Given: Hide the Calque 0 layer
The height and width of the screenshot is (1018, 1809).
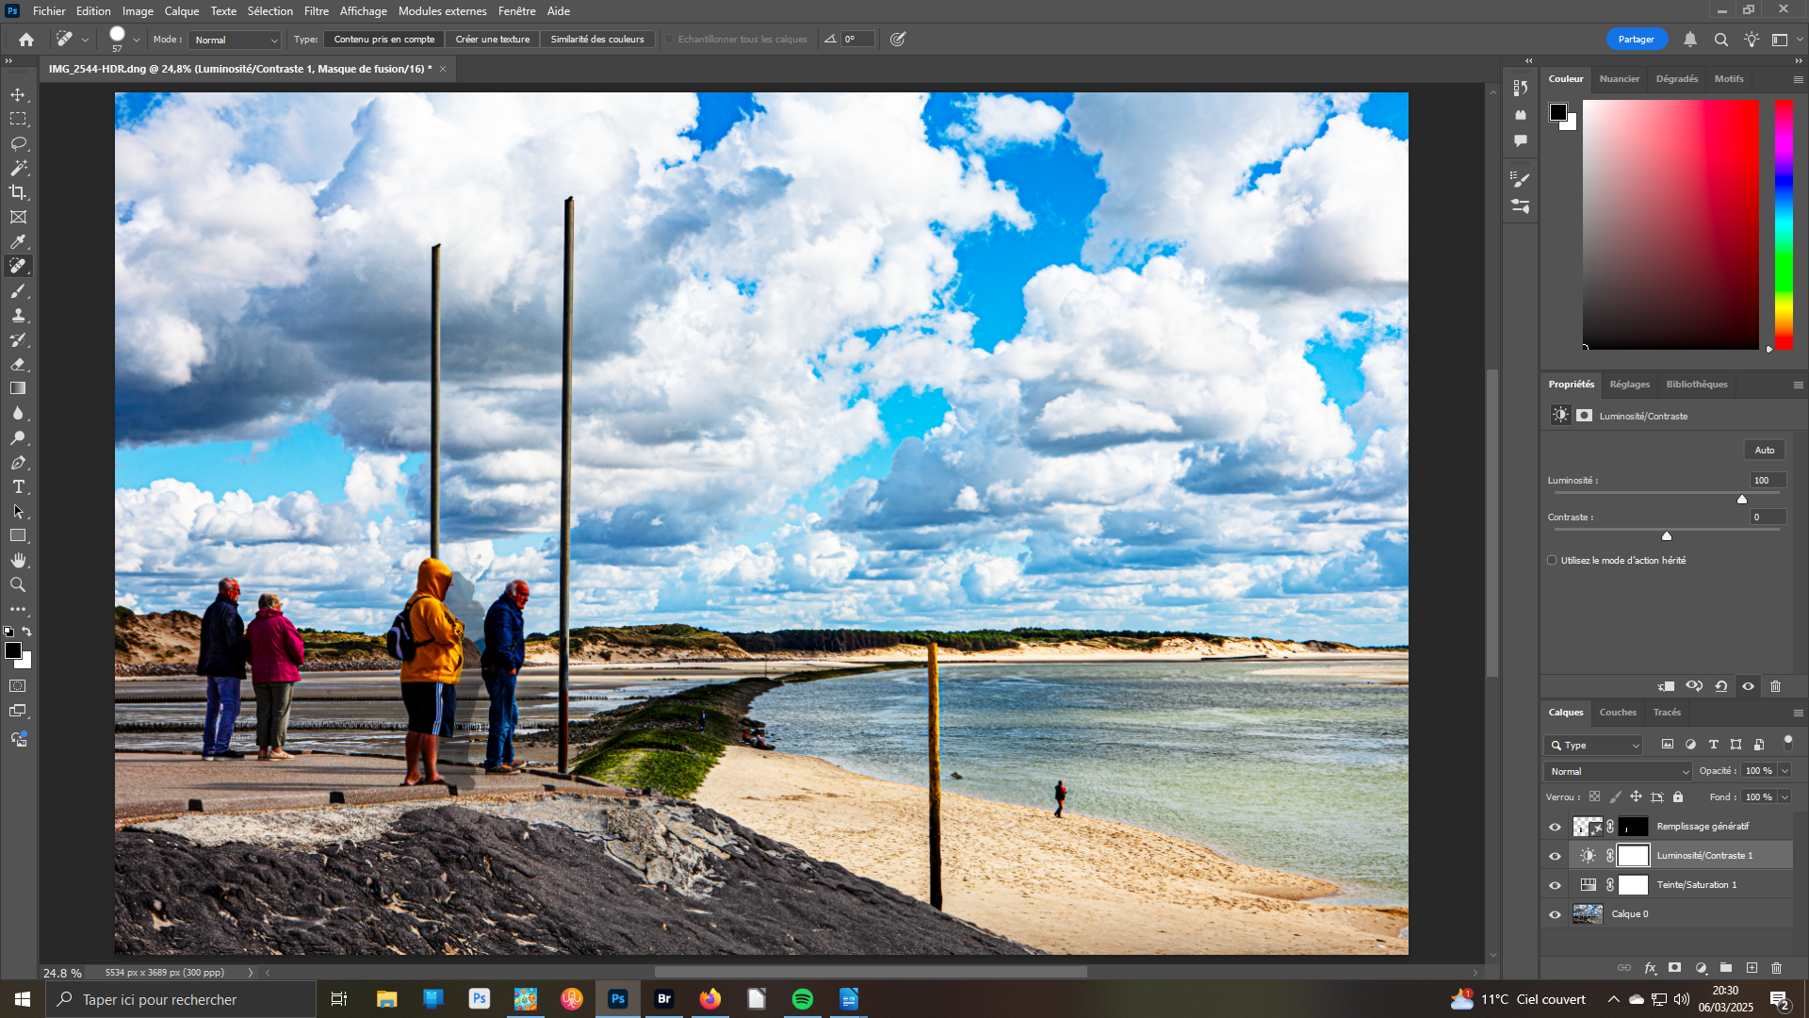Looking at the screenshot, I should tap(1555, 914).
